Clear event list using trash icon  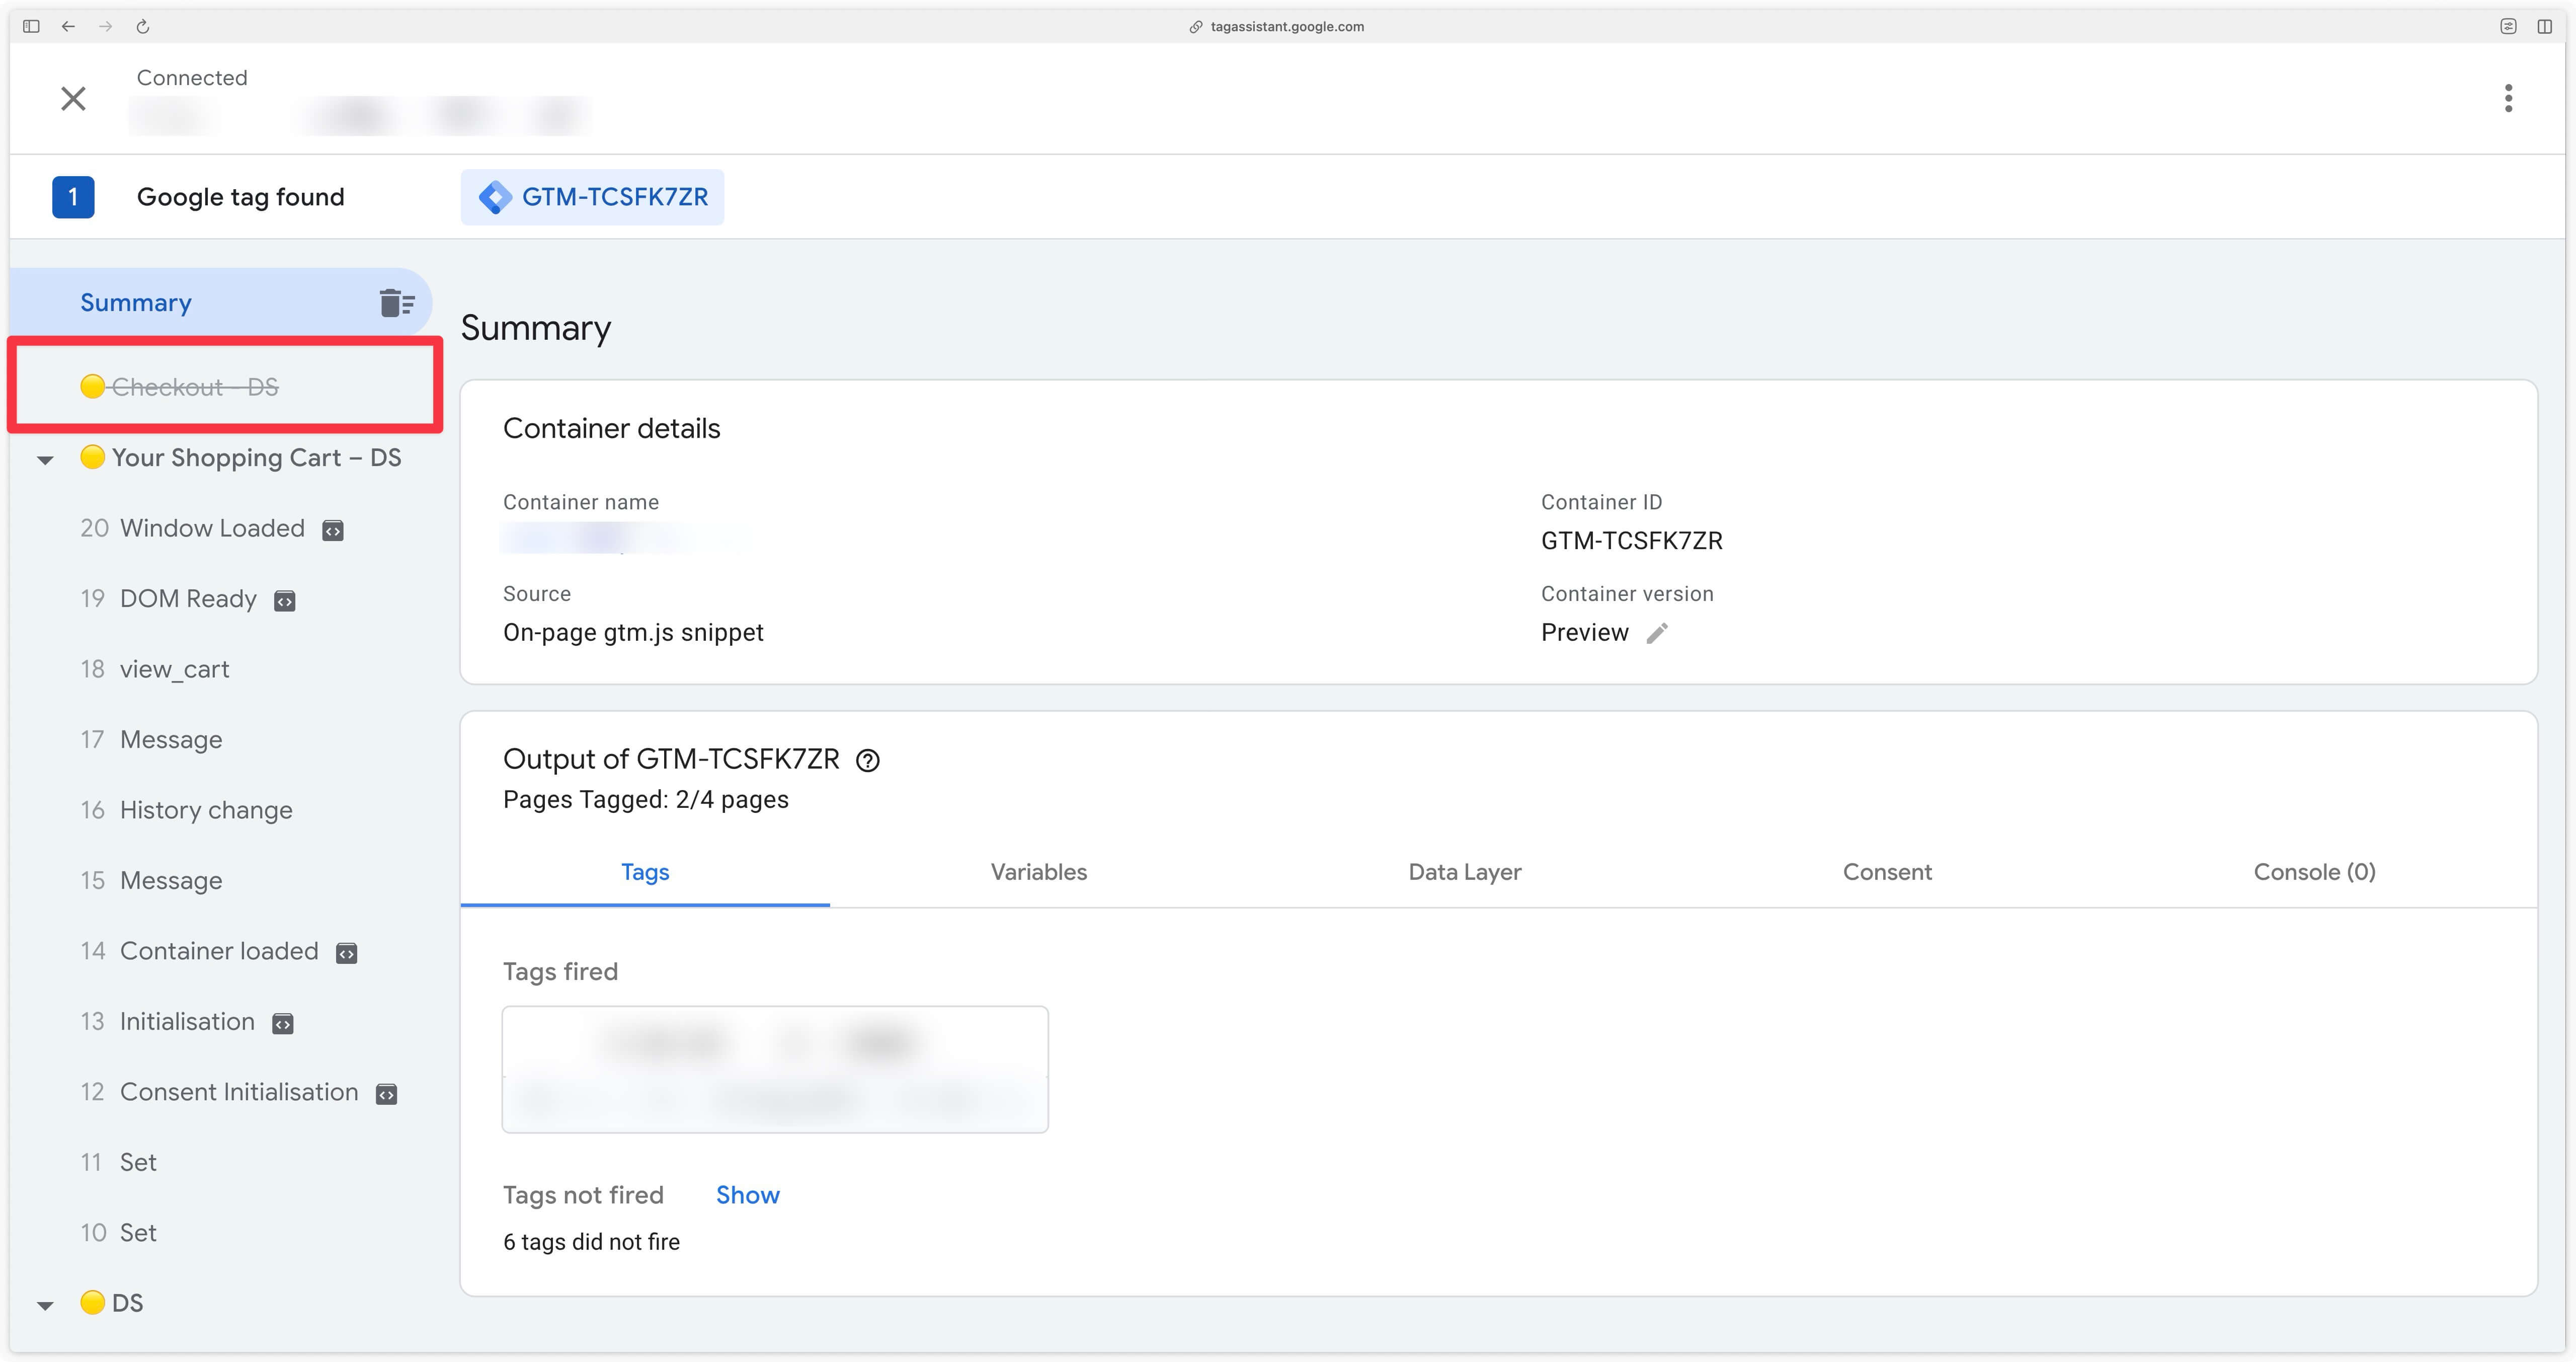coord(397,302)
